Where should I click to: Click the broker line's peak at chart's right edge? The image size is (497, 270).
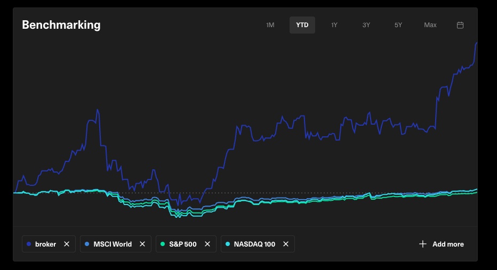(476, 44)
